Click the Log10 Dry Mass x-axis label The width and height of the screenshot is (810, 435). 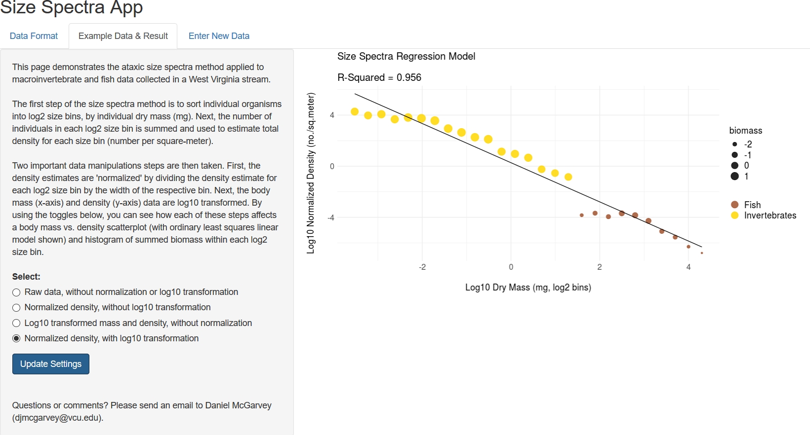pos(528,288)
